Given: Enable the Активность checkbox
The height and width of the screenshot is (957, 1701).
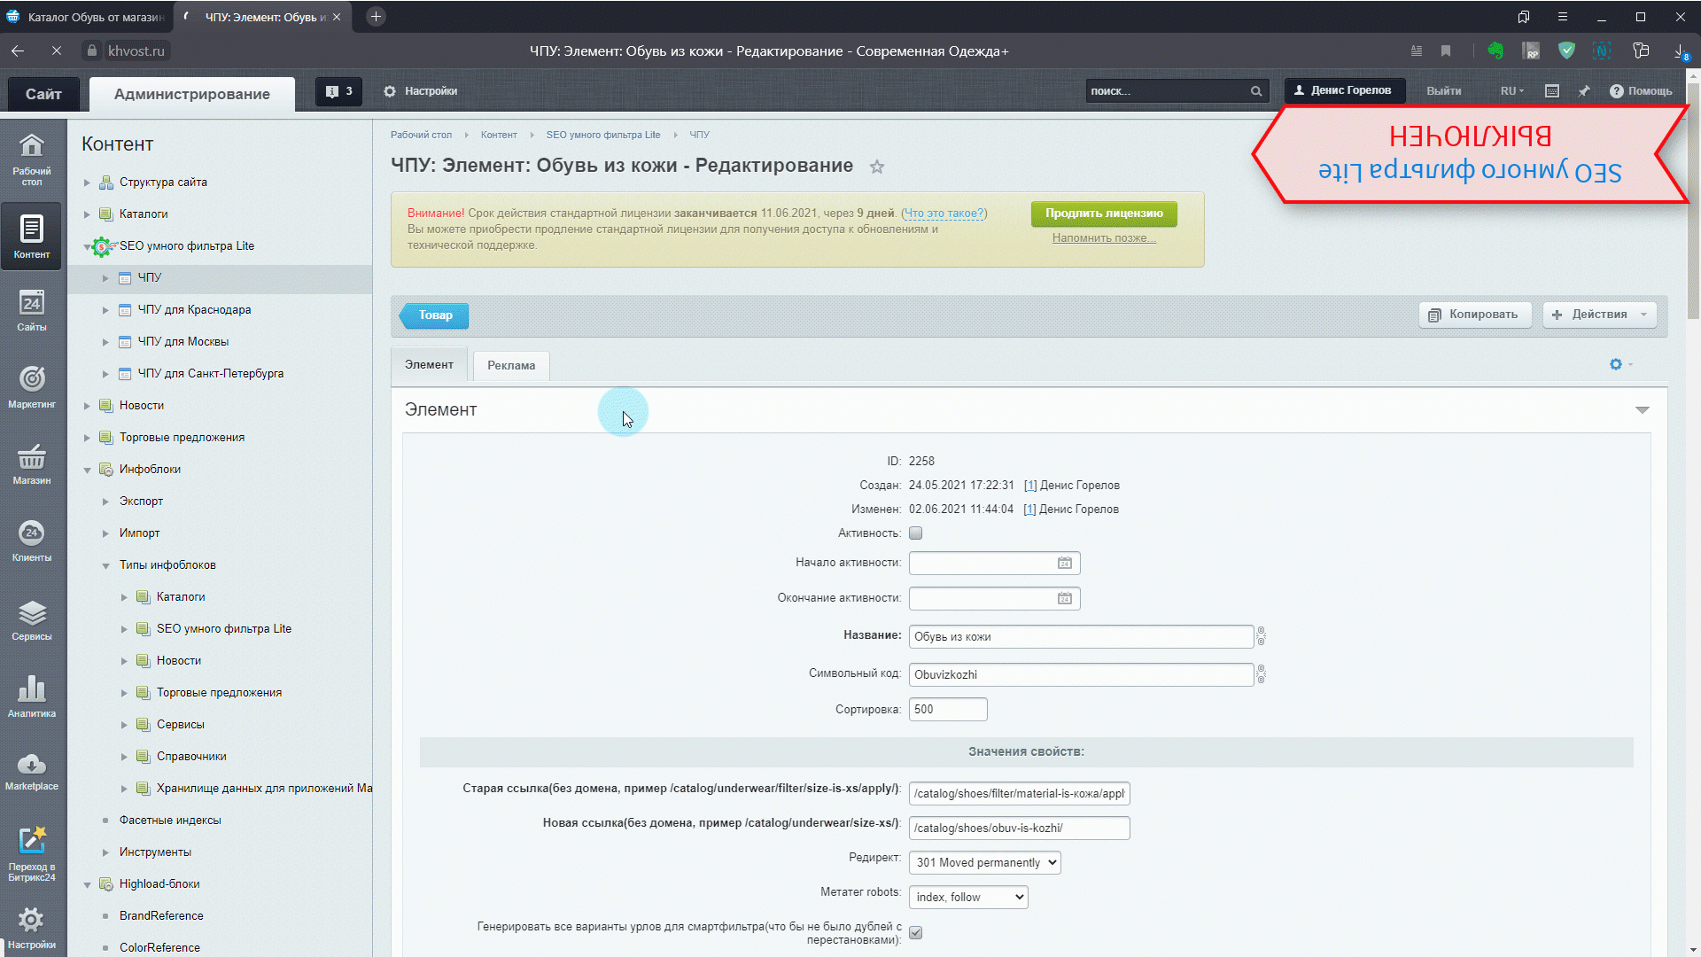Looking at the screenshot, I should (x=916, y=533).
